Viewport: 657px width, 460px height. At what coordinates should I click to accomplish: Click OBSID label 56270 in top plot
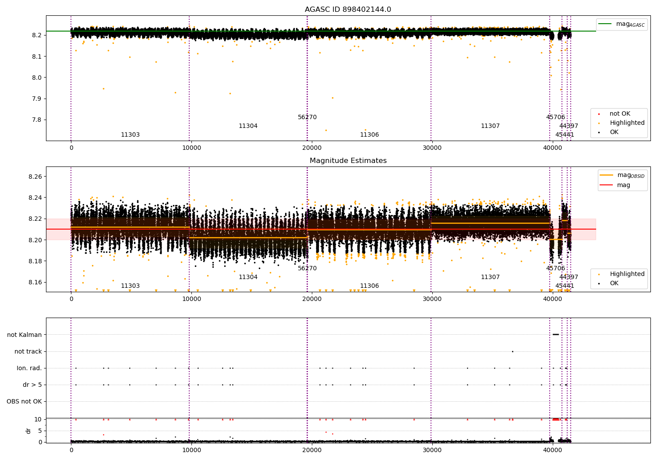pos(307,117)
